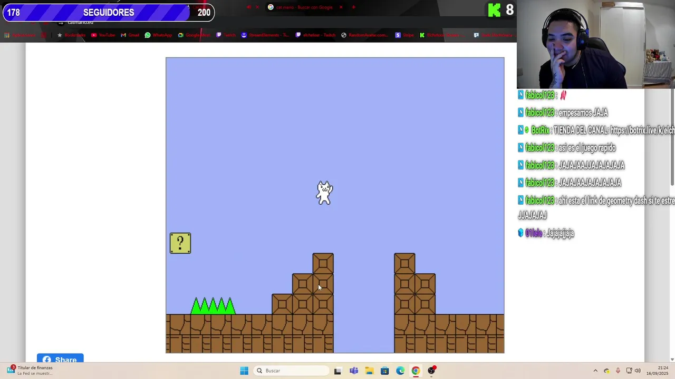Open Microsoft Teams from the taskbar
The height and width of the screenshot is (379, 675).
coord(353,371)
